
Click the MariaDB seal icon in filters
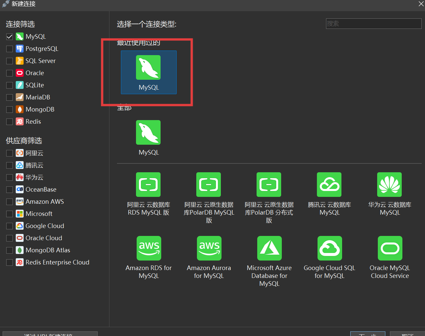(20, 97)
